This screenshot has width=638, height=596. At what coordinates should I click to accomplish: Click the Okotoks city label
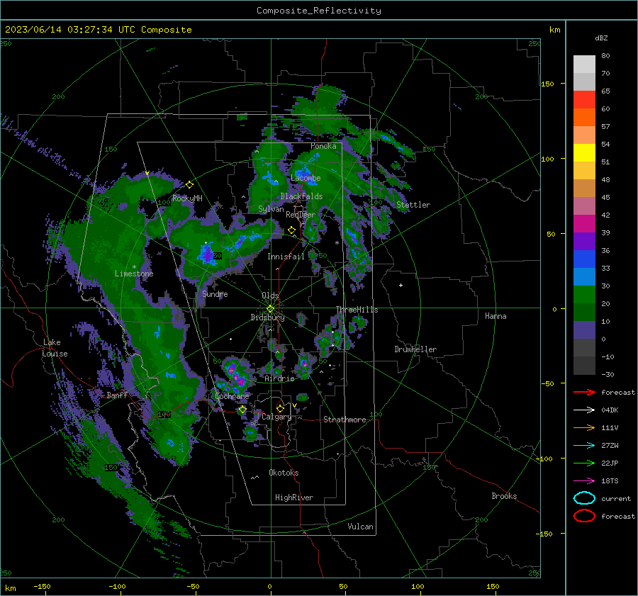[284, 473]
